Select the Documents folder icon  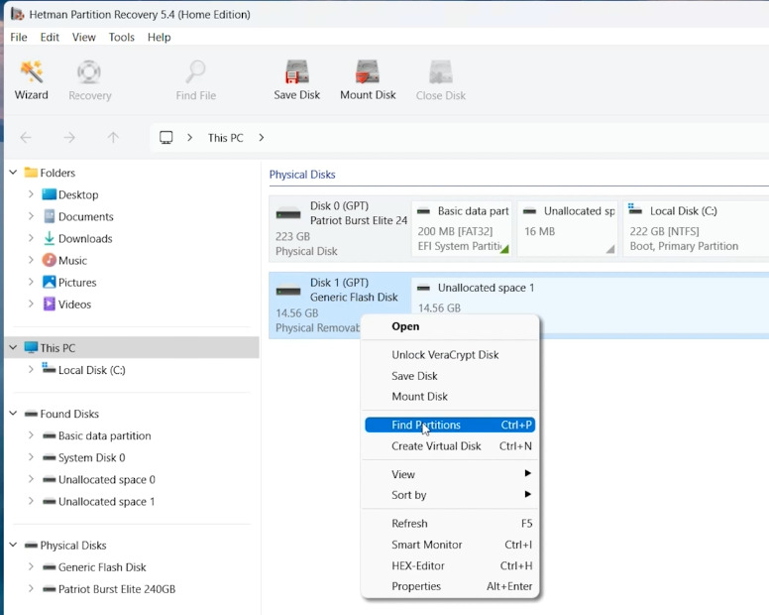(x=49, y=216)
